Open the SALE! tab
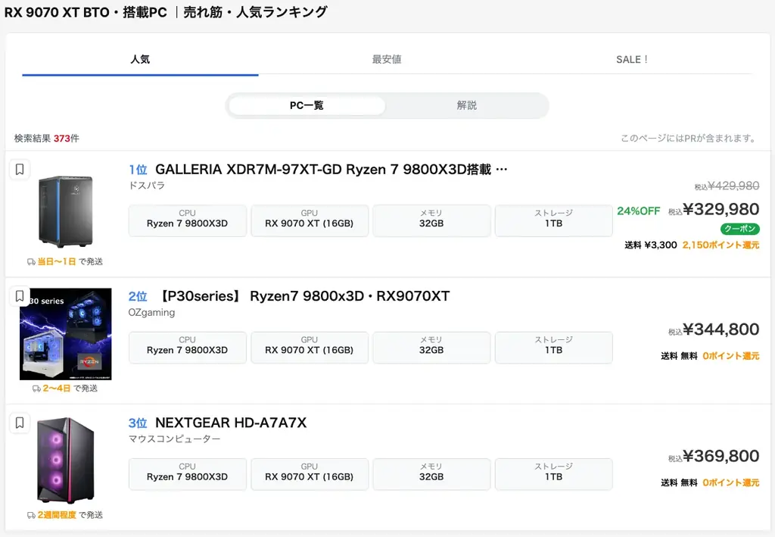 (631, 59)
